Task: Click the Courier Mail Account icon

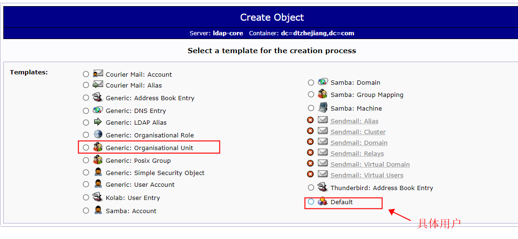Action: [x=98, y=73]
